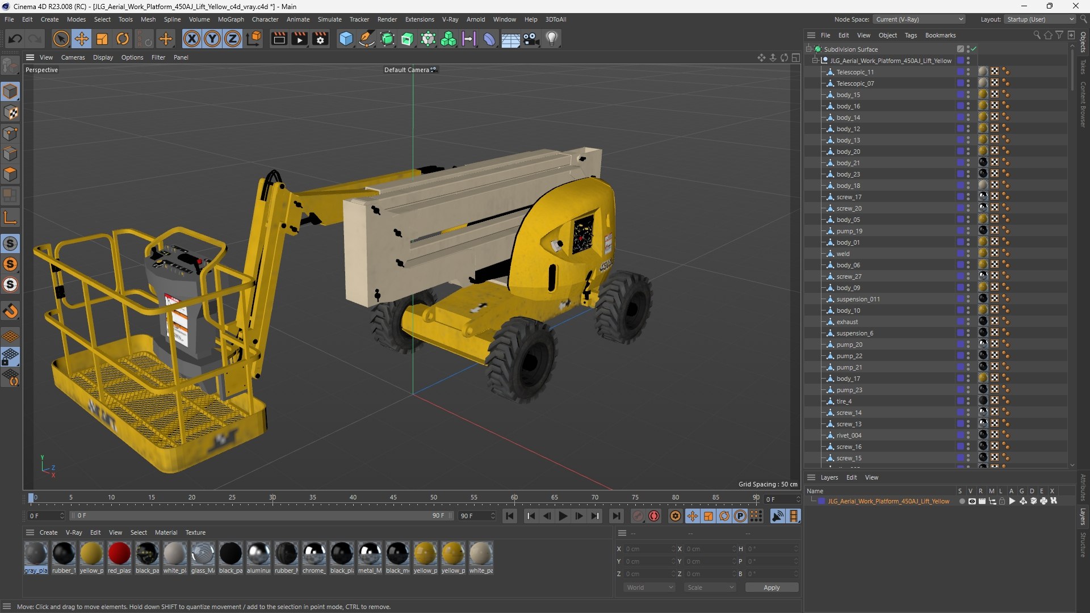Select the Spline Pen tool
The image size is (1090, 613).
[x=367, y=39]
